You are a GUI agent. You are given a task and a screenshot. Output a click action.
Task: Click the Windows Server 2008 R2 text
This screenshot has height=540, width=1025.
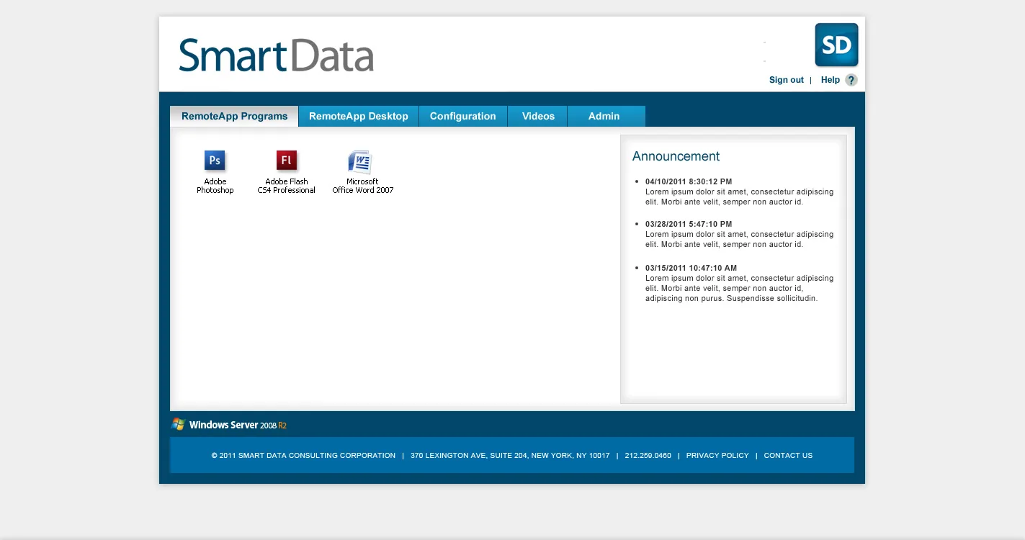pyautogui.click(x=238, y=425)
